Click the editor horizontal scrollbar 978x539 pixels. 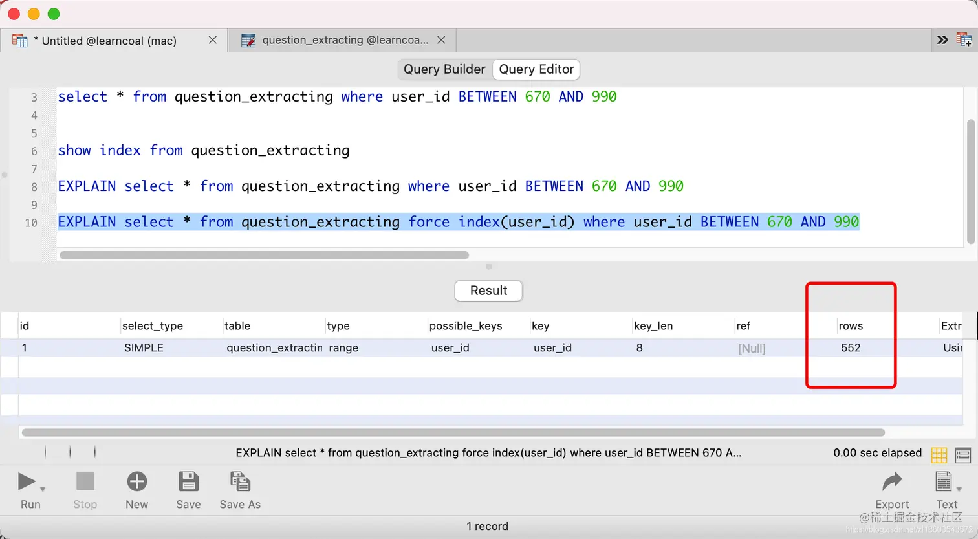[264, 255]
